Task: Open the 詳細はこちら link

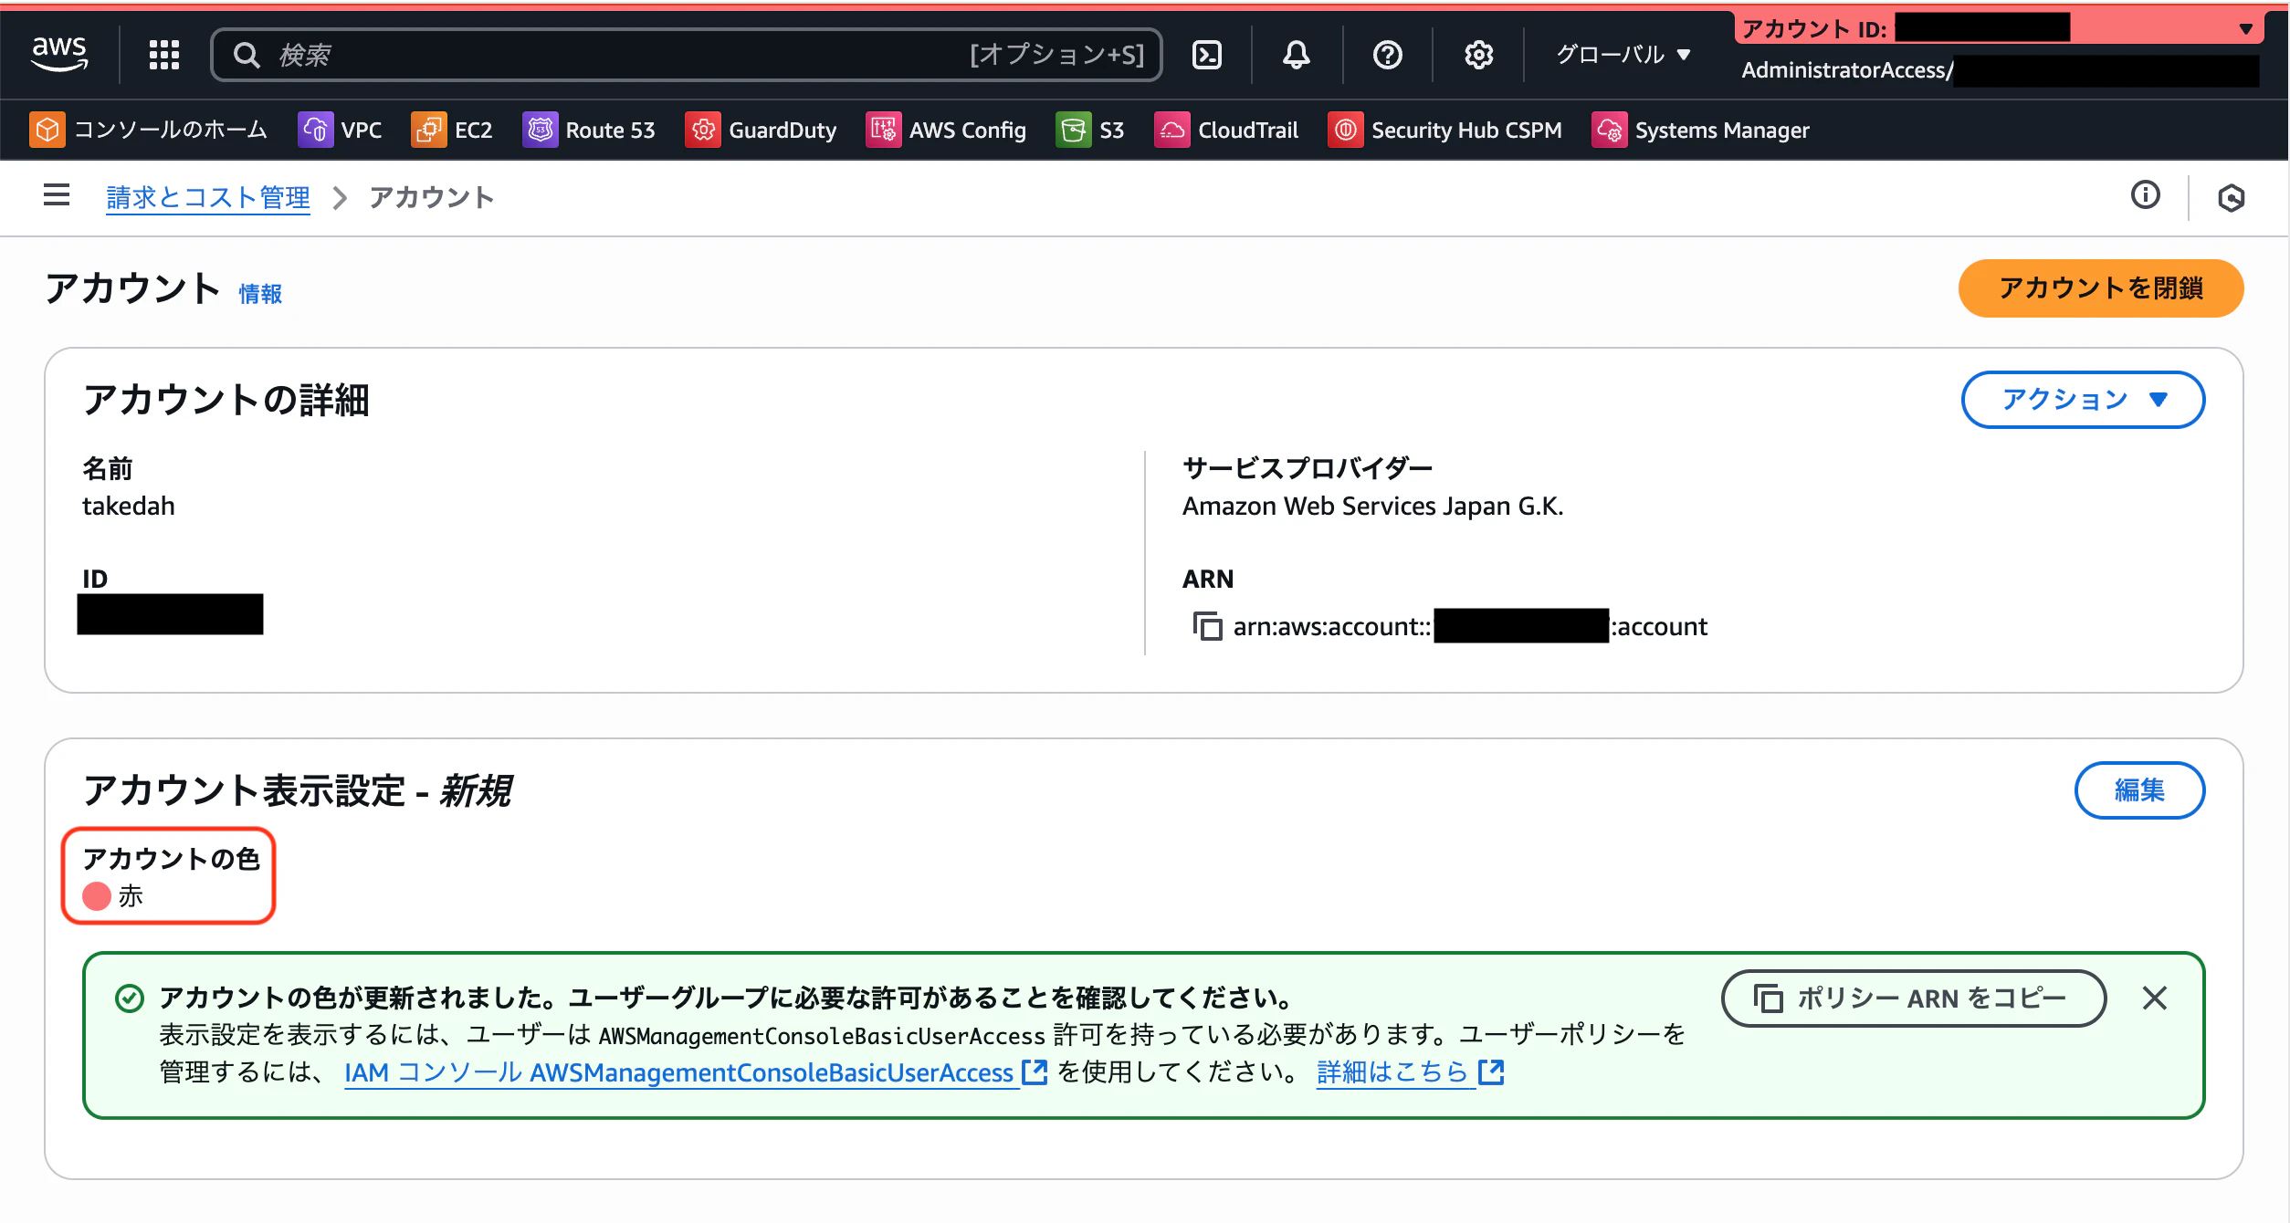Action: pos(1410,1072)
